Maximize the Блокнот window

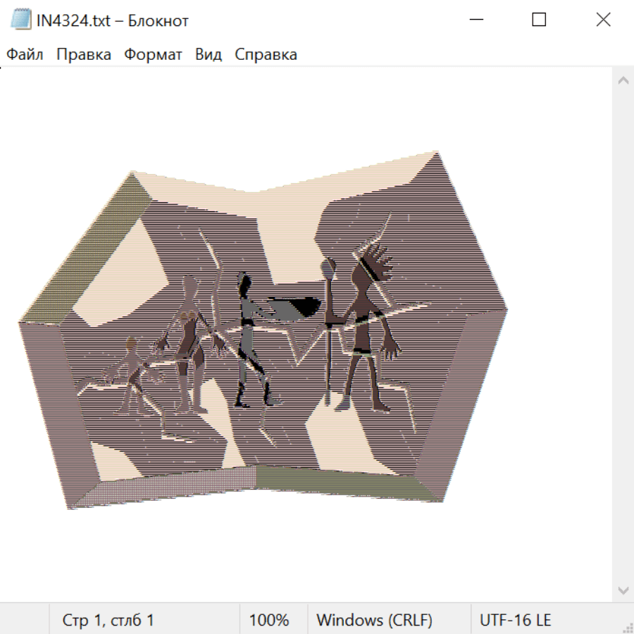pyautogui.click(x=539, y=20)
